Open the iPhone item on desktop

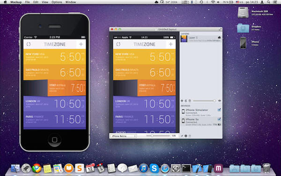point(243,43)
